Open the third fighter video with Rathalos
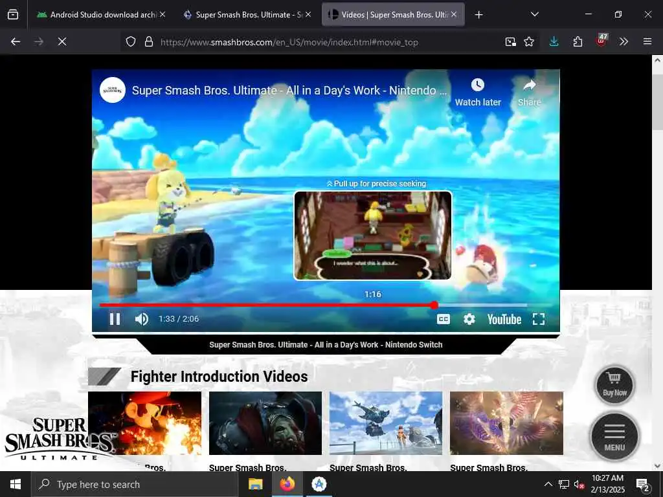 (386, 423)
